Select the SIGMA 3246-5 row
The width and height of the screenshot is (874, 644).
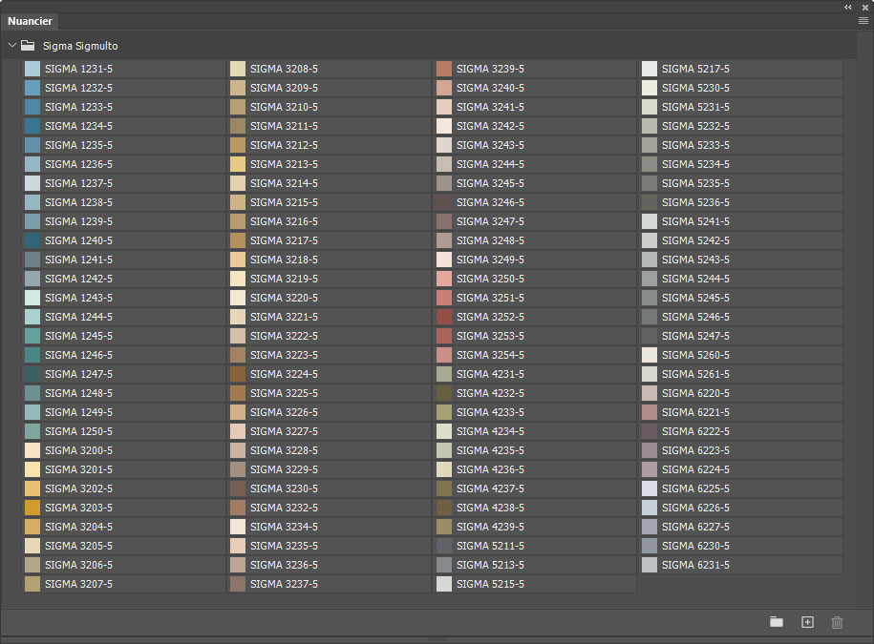click(535, 202)
